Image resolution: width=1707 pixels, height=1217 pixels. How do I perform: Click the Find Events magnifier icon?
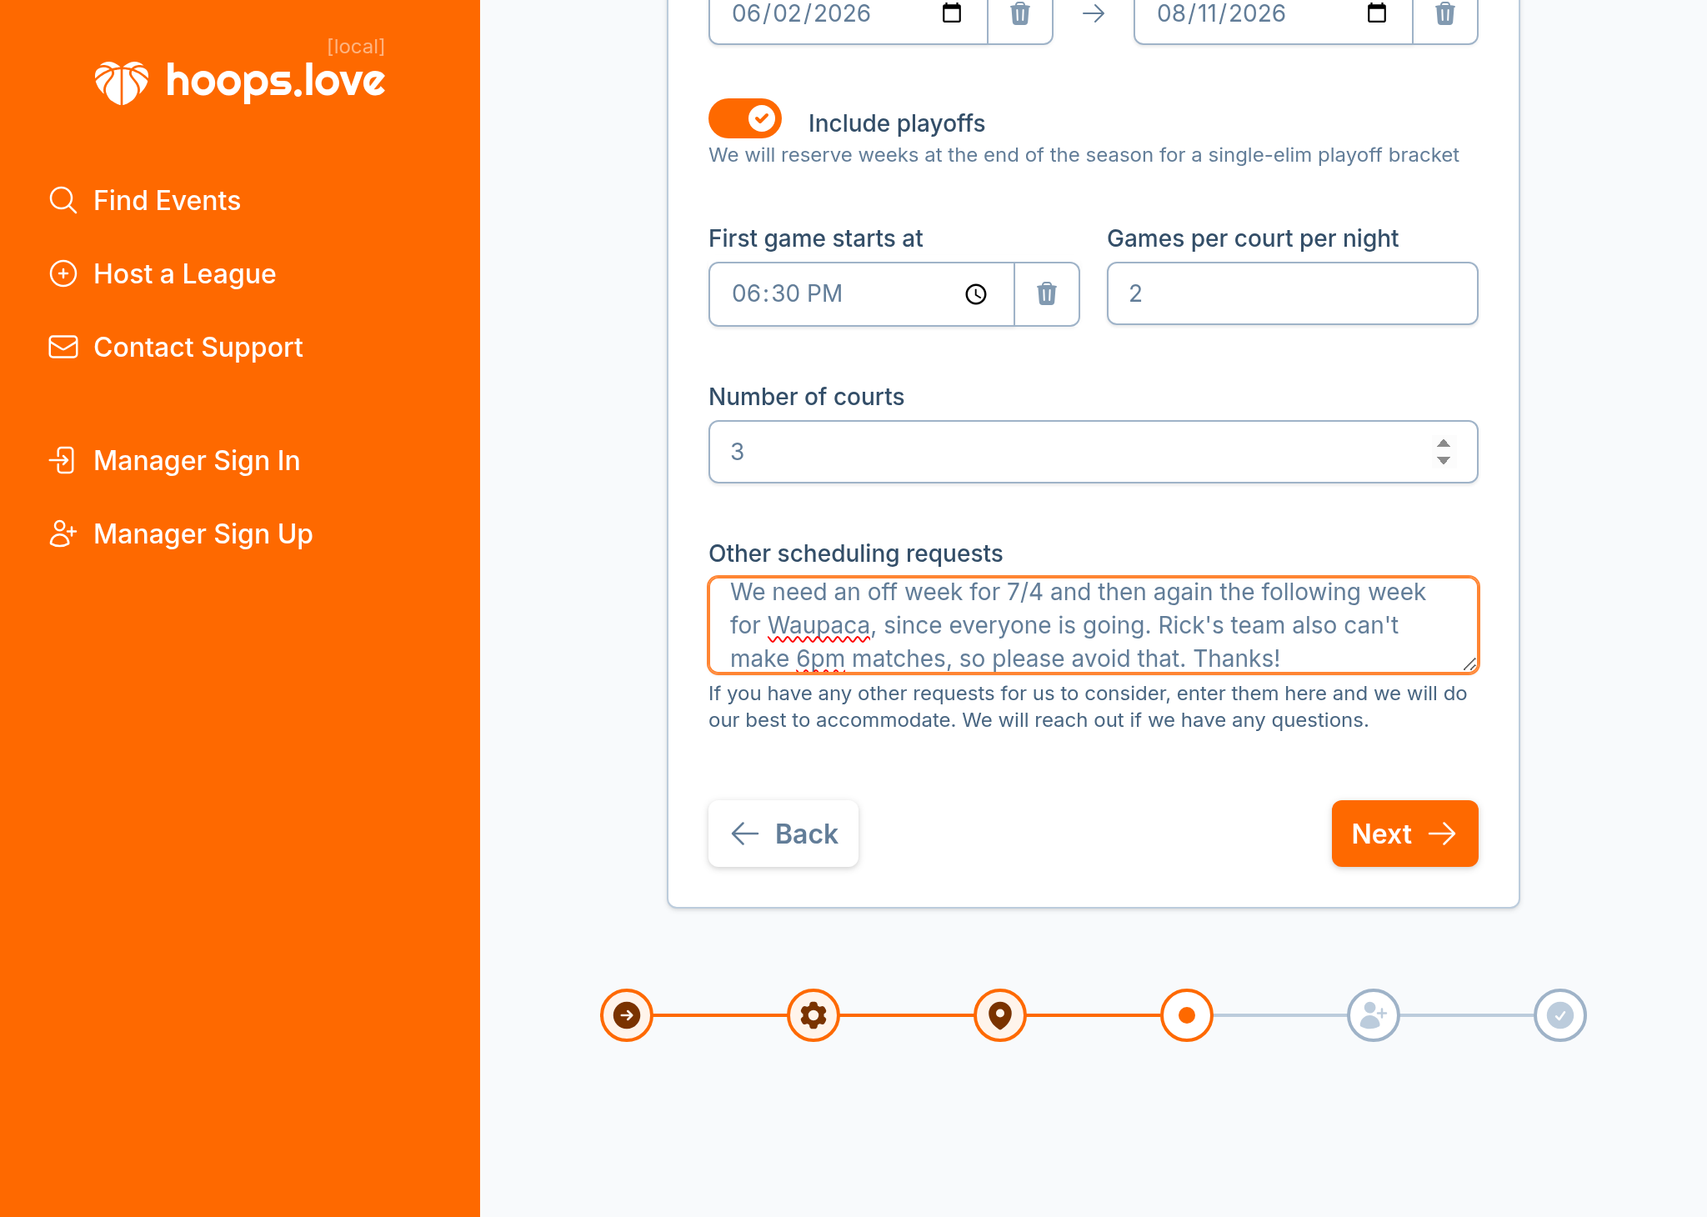[x=63, y=201]
